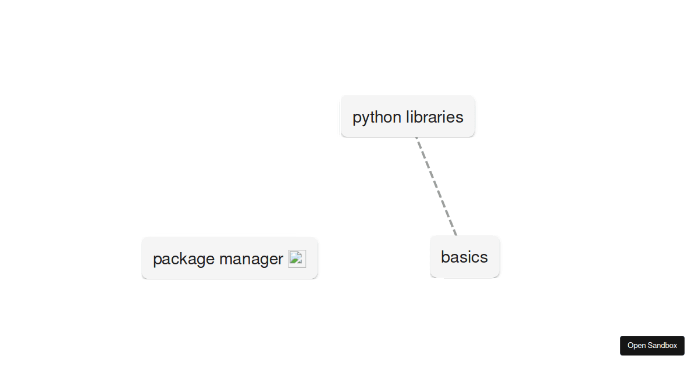
Task: Click the stacked card edge left of python libraries
Action: pyautogui.click(x=339, y=117)
